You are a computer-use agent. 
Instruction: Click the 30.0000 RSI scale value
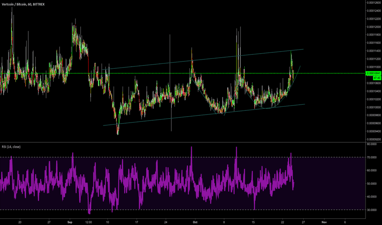tap(372, 210)
